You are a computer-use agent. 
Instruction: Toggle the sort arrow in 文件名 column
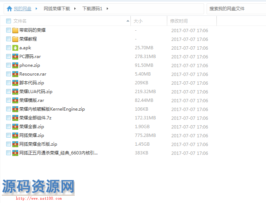[x=128, y=21]
